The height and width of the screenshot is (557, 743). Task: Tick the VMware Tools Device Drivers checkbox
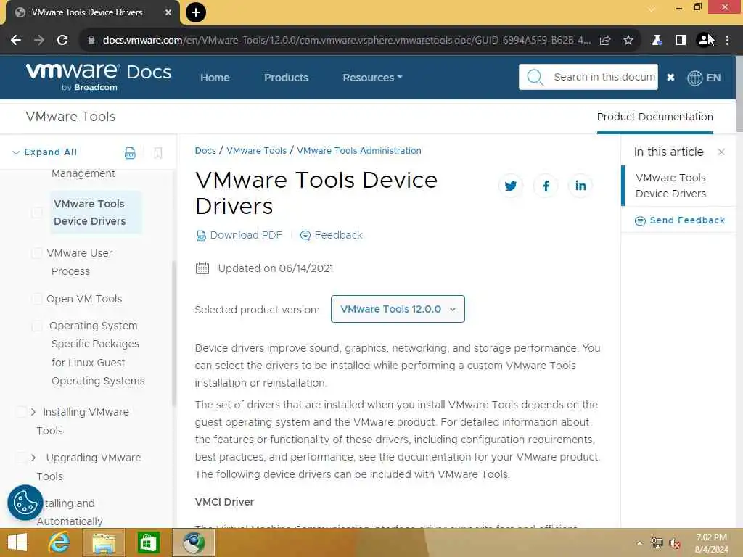click(x=37, y=213)
